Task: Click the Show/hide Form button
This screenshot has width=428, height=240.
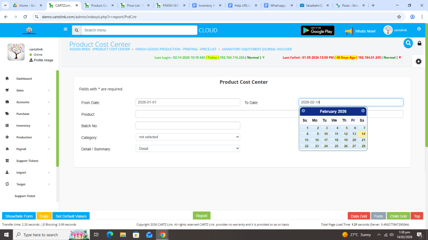Action: tap(19, 216)
